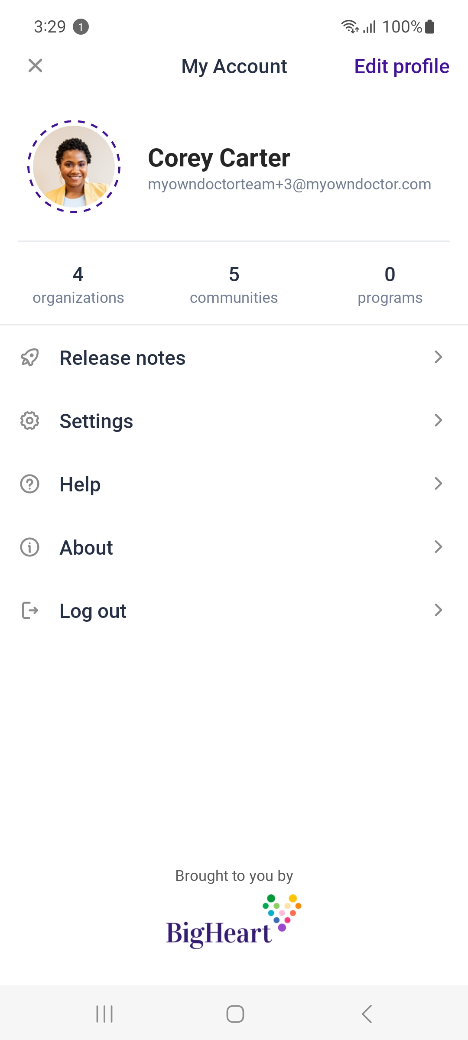Image resolution: width=468 pixels, height=1040 pixels.
Task: Select the Log out menu entry
Action: coord(234,611)
